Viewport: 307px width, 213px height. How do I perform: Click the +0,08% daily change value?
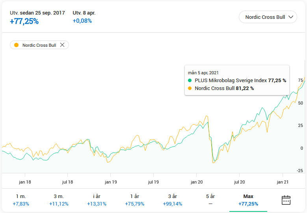82,21
